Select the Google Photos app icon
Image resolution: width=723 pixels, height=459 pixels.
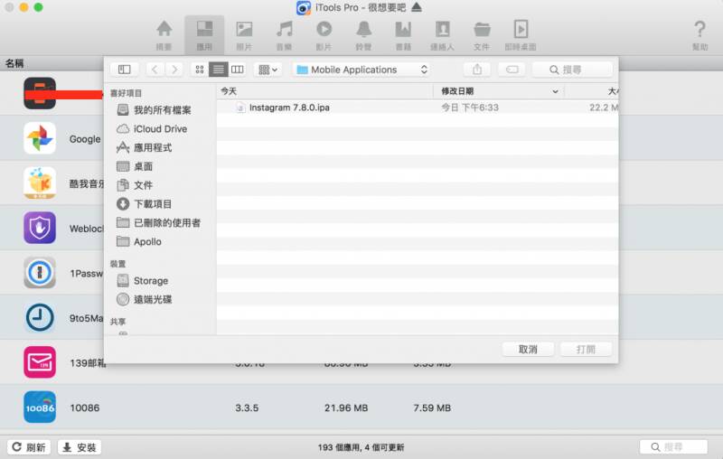pos(40,138)
